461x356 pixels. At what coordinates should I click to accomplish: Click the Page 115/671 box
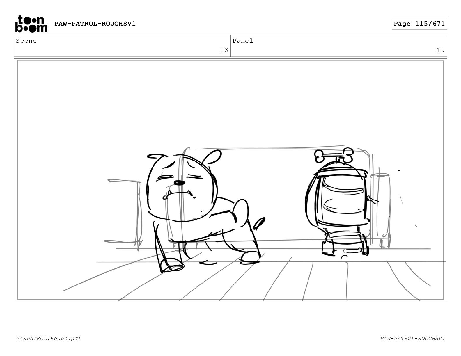tap(419, 24)
